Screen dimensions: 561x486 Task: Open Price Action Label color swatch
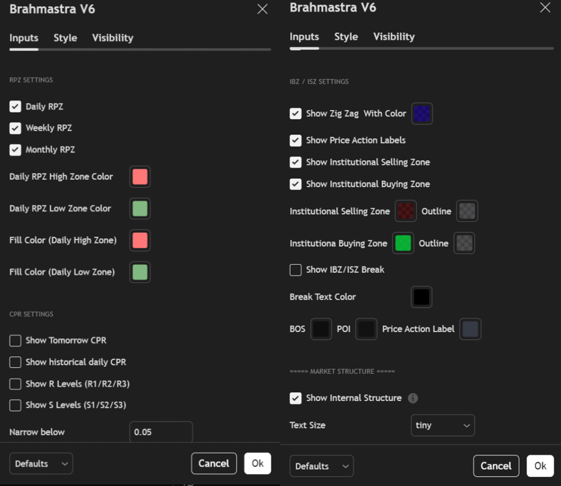(x=470, y=329)
